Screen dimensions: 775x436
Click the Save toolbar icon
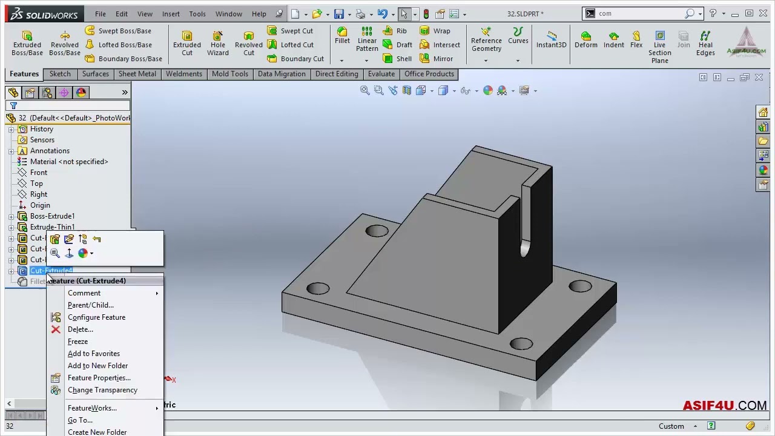[x=339, y=14]
